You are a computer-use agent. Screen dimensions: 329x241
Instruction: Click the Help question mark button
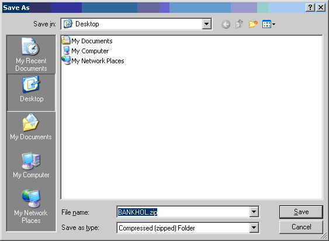[310, 8]
